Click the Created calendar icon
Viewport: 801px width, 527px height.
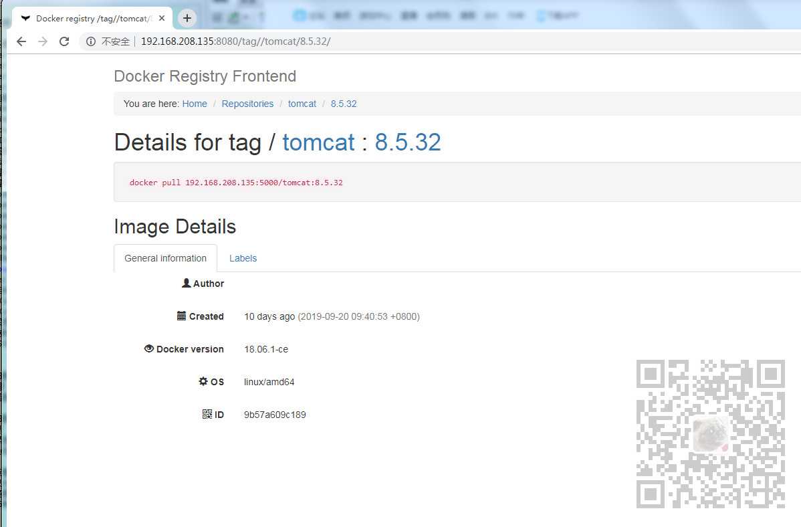click(x=181, y=316)
